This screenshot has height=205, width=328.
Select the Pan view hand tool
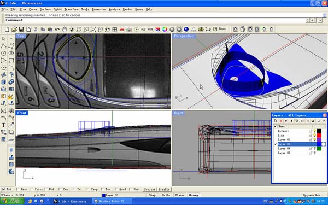pyautogui.click(x=64, y=30)
